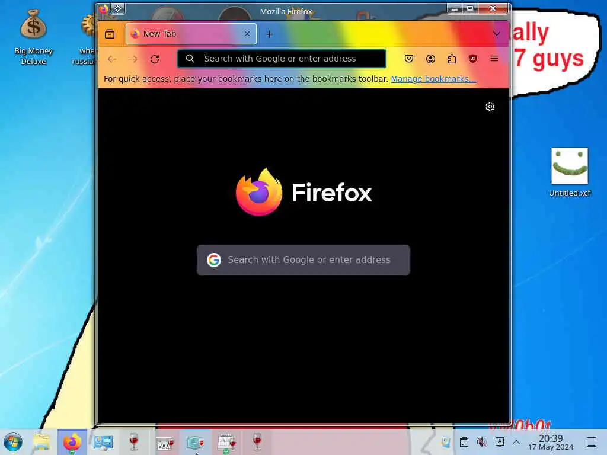Expand the list all tabs chevron

(x=497, y=34)
